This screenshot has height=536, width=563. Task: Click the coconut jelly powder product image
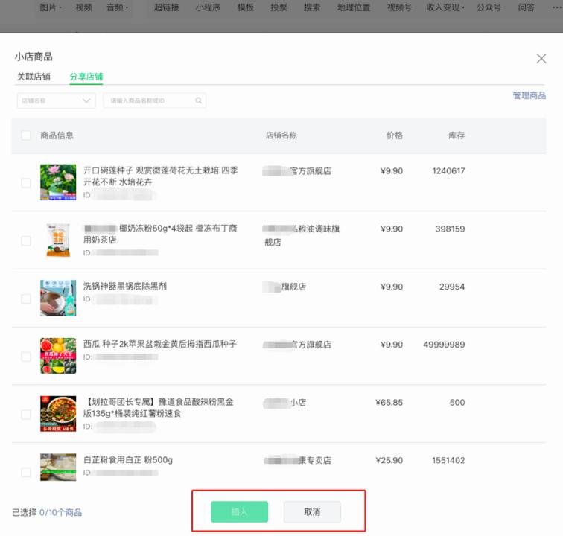click(x=58, y=240)
